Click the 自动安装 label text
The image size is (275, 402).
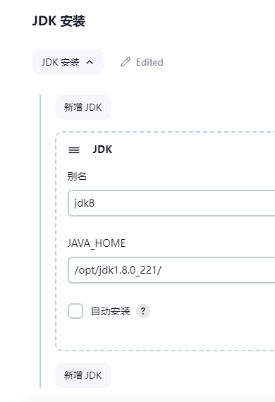pos(111,311)
